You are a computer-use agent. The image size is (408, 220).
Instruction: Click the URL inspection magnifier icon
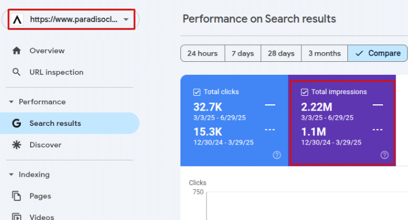click(x=16, y=72)
